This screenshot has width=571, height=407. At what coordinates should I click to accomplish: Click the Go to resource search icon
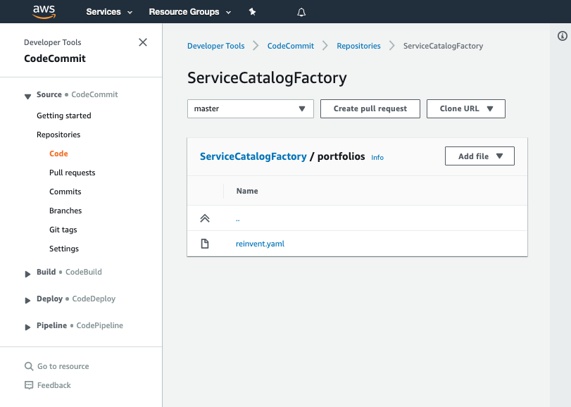pos(29,366)
